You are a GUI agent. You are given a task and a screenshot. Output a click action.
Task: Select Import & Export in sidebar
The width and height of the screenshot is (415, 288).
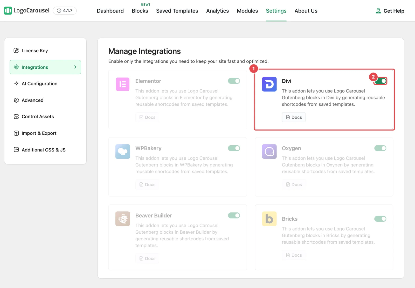tap(45, 133)
